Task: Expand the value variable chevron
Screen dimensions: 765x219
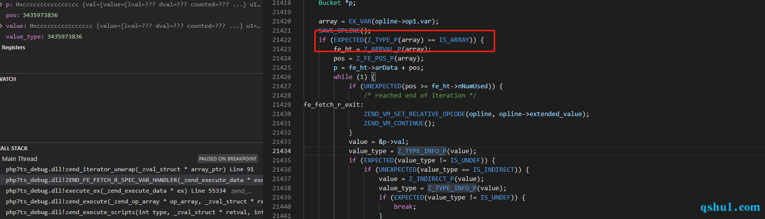Action: click(x=2, y=26)
